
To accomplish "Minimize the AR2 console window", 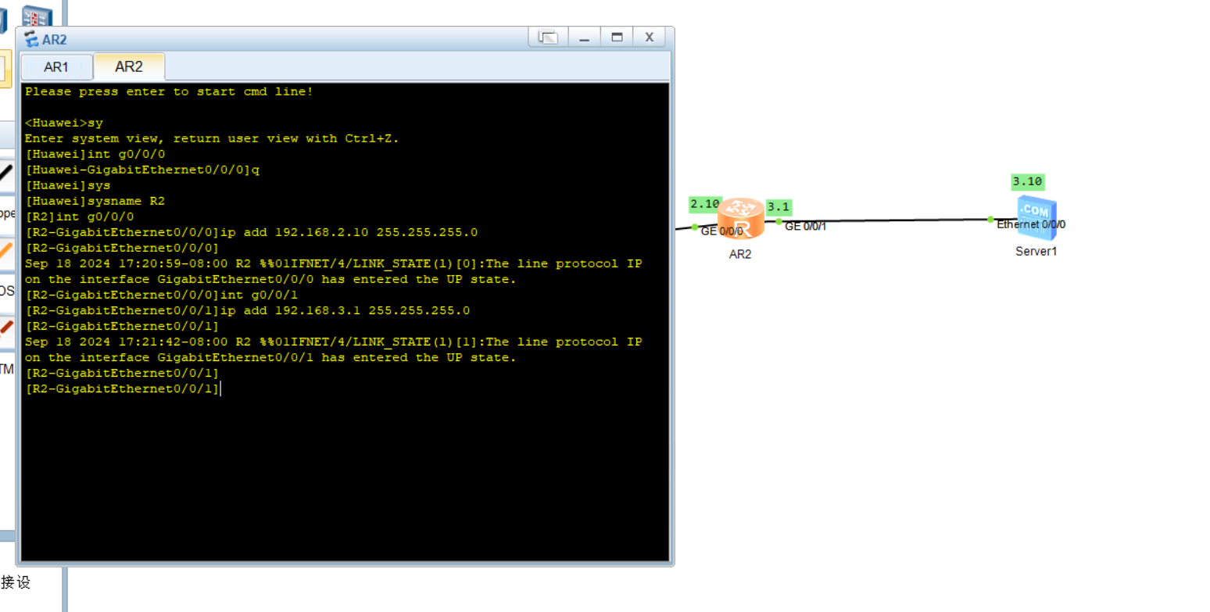I will (x=584, y=37).
